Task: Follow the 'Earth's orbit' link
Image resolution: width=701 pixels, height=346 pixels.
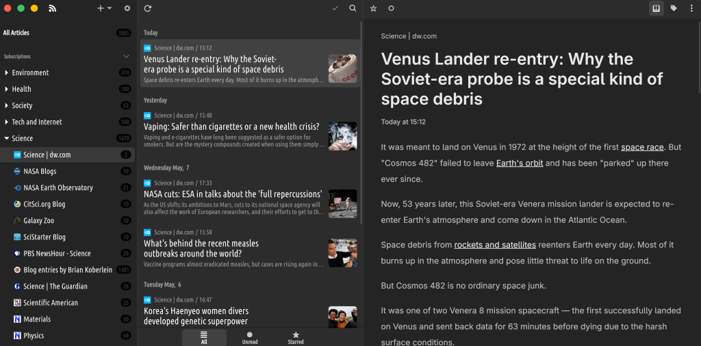Action: click(x=520, y=163)
